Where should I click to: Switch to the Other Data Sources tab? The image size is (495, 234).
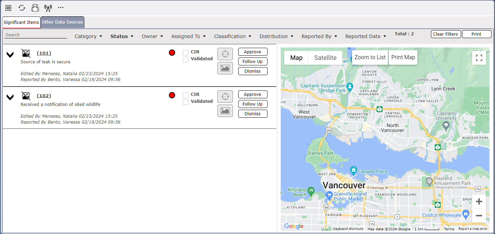tap(62, 22)
